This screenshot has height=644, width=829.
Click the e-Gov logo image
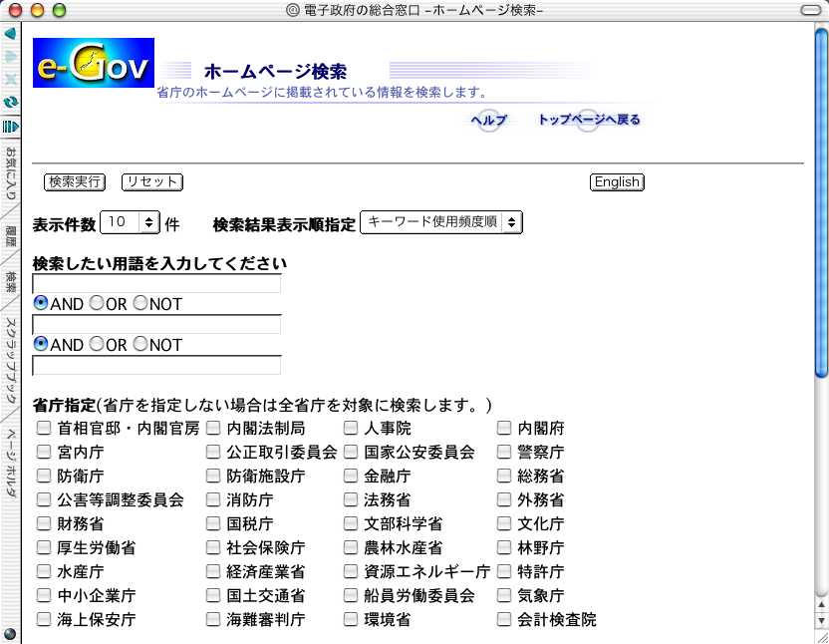click(94, 63)
